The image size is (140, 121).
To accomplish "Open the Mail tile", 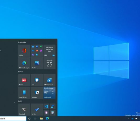I will [49, 51].
